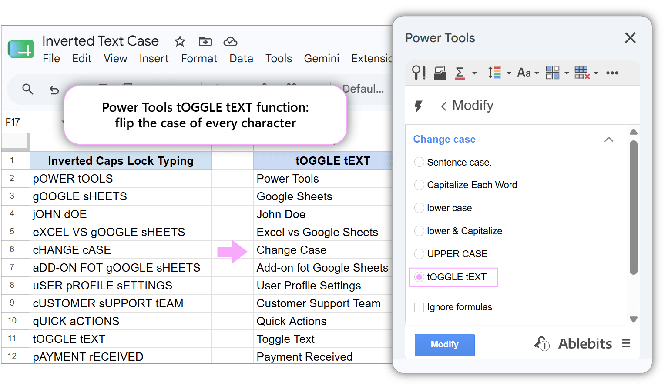Click the blue Modify button

click(x=444, y=345)
